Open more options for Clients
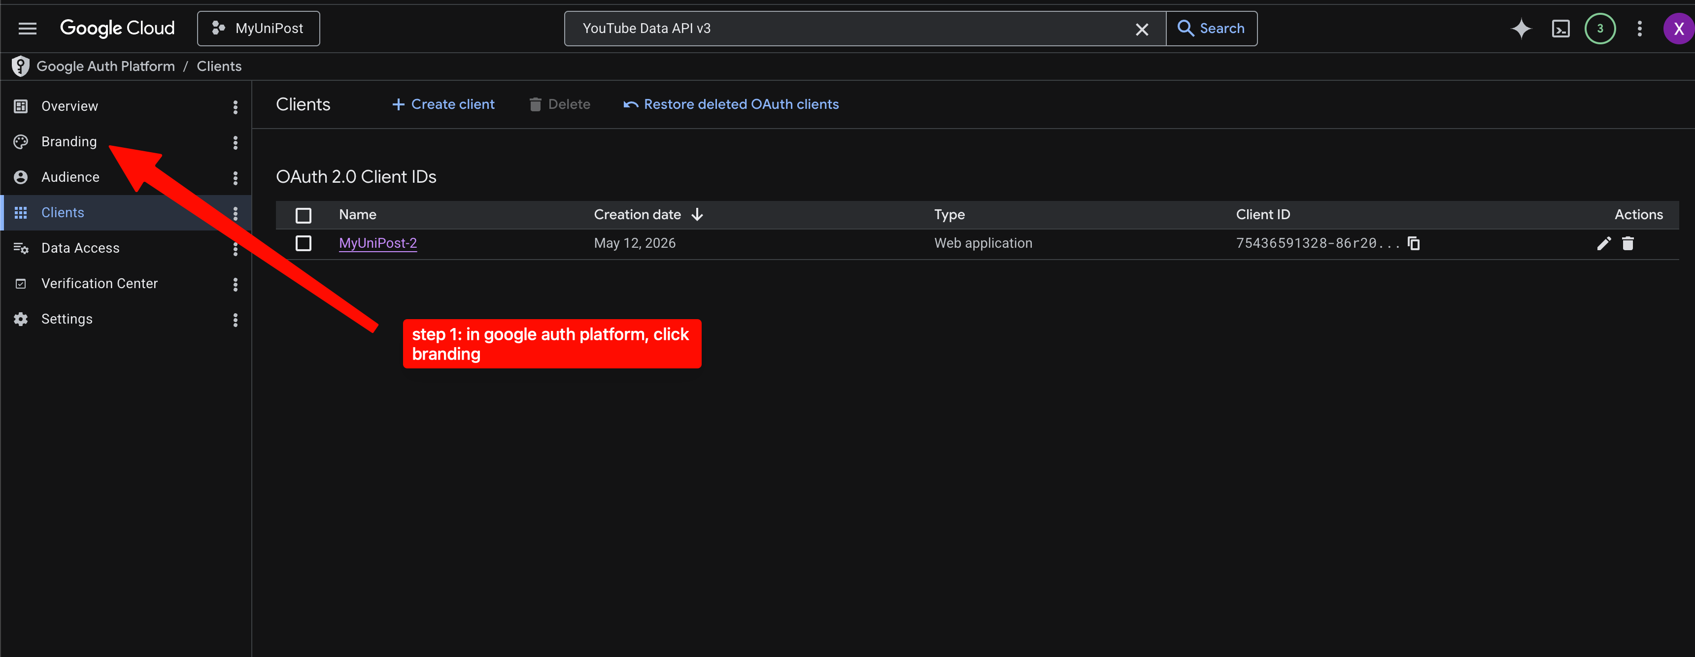 click(x=235, y=214)
